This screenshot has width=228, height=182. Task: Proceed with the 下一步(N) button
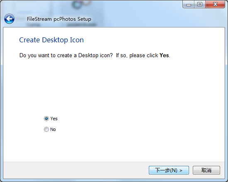(169, 170)
